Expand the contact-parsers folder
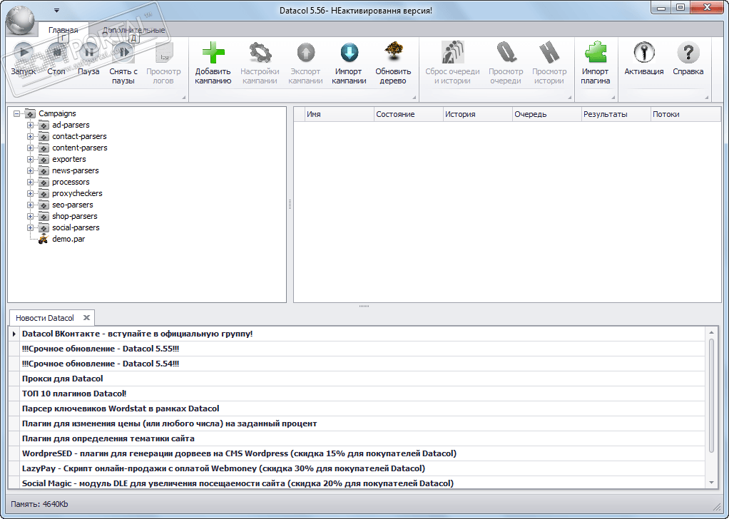This screenshot has width=729, height=519. 30,137
